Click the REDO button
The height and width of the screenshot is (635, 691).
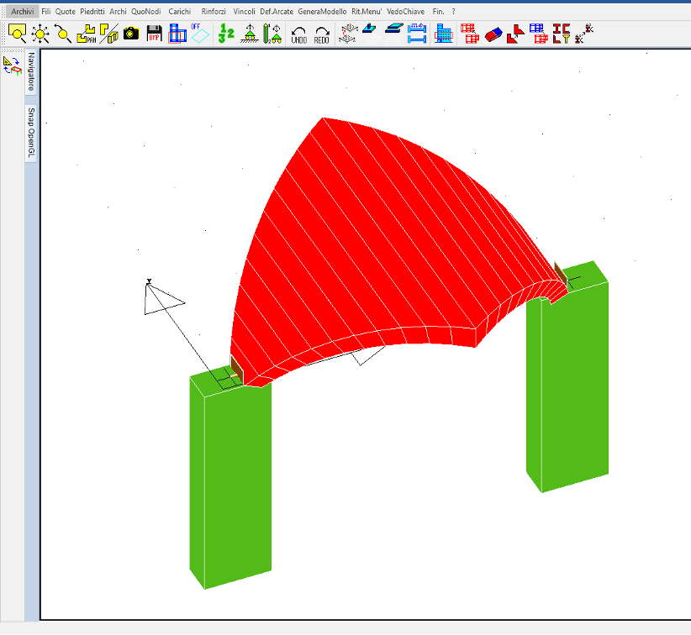[322, 34]
